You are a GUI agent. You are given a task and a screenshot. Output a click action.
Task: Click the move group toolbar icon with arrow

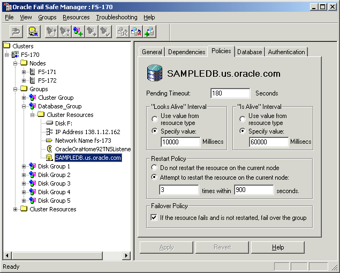92,32
